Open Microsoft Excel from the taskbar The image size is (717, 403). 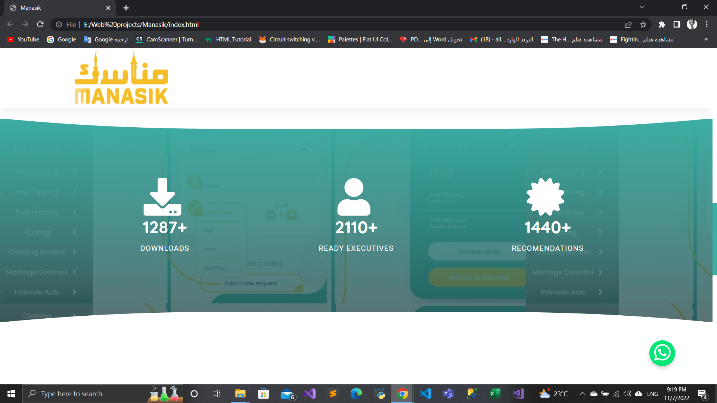point(494,393)
